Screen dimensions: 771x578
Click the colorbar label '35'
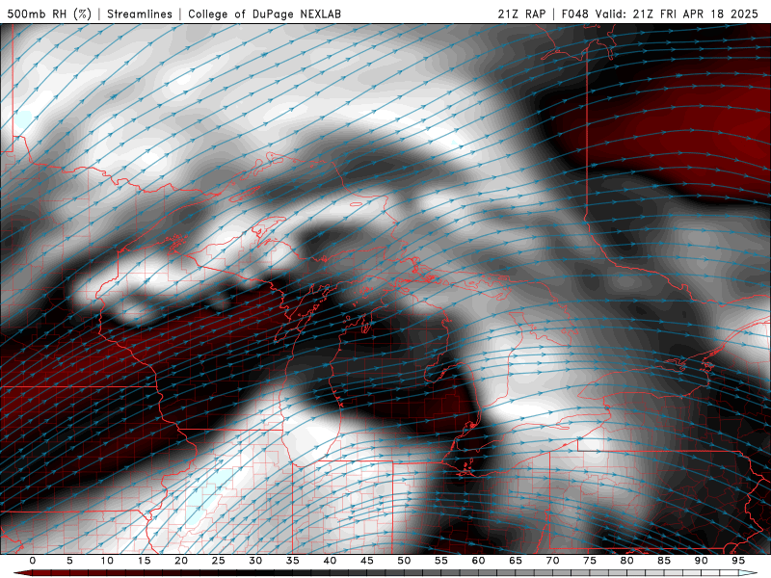tap(293, 561)
